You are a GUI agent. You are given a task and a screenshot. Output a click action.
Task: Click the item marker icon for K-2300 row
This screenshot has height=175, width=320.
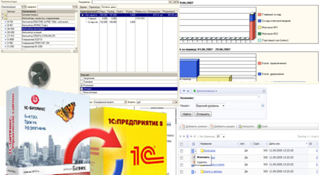pos(6,47)
